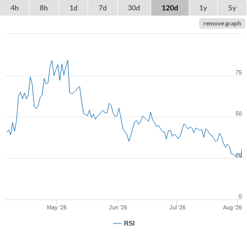The height and width of the screenshot is (237, 247).
Task: Click the May '26 axis label
Action: (57, 207)
